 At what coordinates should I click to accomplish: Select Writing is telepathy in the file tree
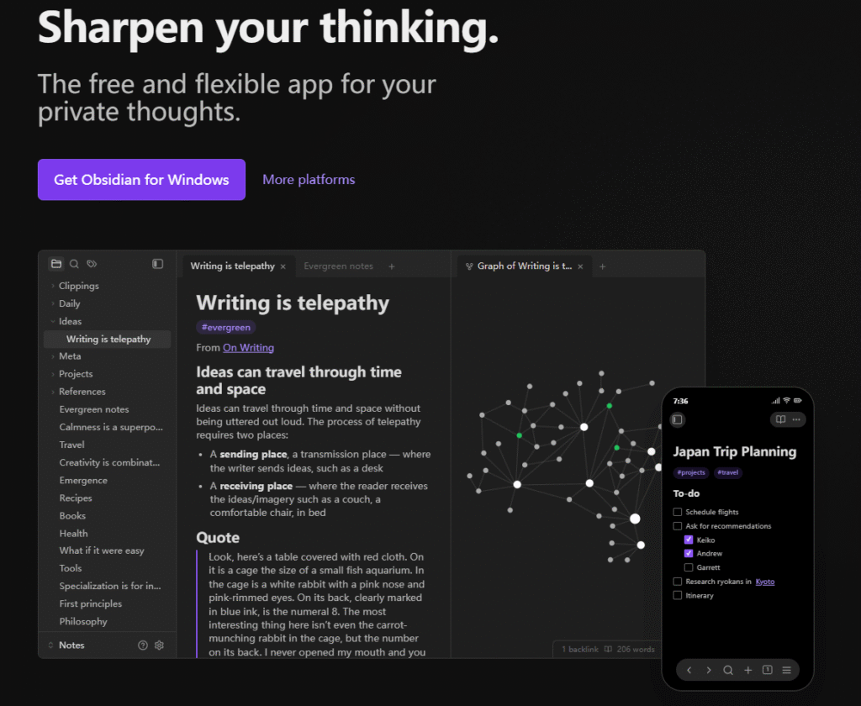coord(107,340)
